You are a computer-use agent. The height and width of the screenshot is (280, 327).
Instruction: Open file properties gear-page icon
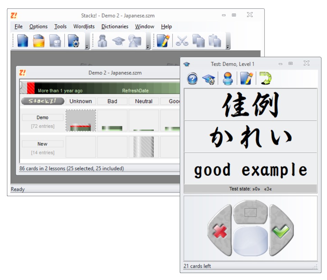(x=73, y=41)
